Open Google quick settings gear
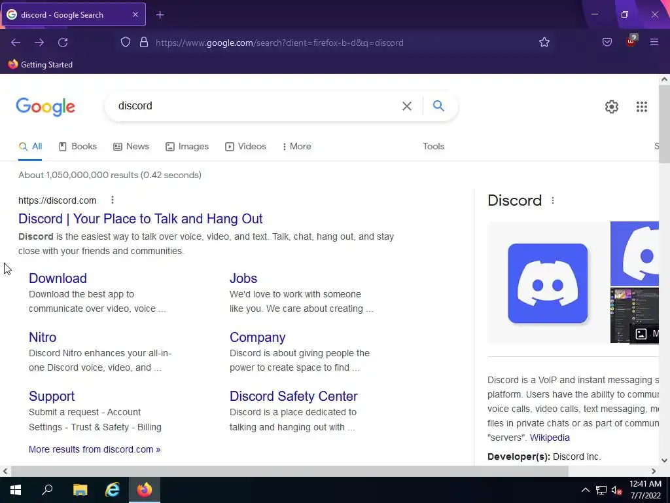Viewport: 670px width, 503px height. (612, 107)
